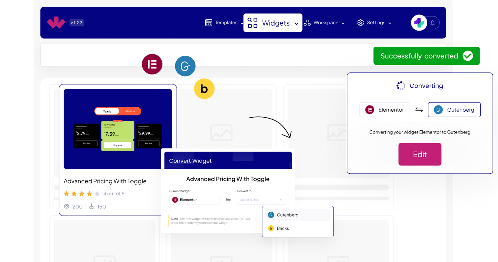The image size is (498, 262).
Task: Click the user avatar in header
Action: pyautogui.click(x=419, y=23)
